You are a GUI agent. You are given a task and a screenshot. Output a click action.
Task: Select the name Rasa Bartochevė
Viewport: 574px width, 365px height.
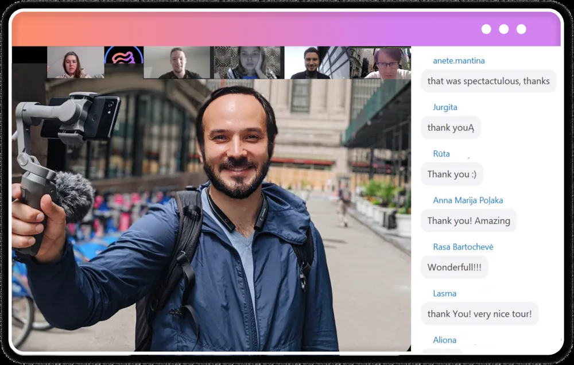463,247
